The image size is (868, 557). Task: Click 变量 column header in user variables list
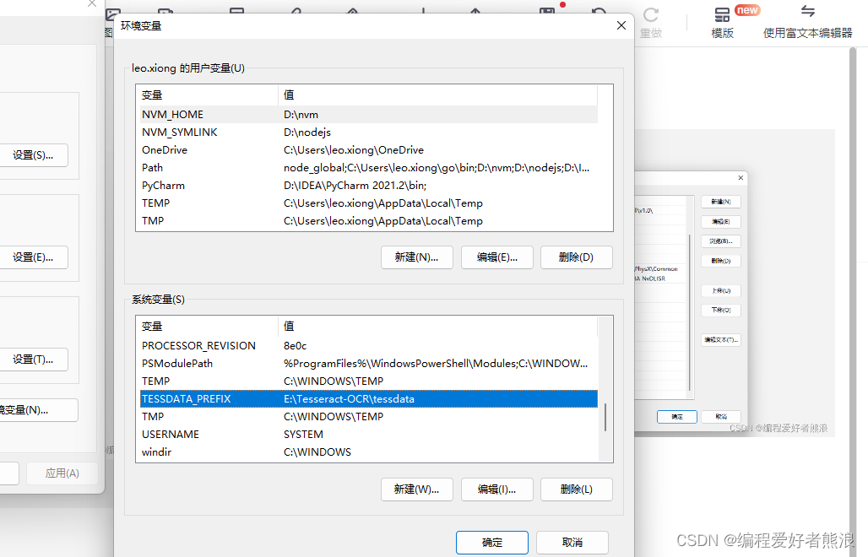click(x=209, y=95)
